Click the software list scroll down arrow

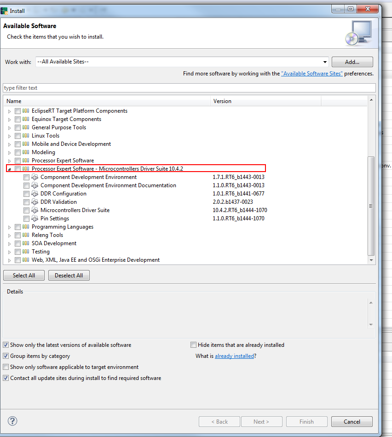(x=371, y=260)
